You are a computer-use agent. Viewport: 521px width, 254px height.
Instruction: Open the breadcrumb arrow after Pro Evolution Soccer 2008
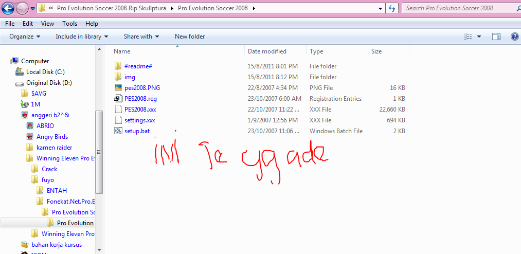click(x=254, y=8)
